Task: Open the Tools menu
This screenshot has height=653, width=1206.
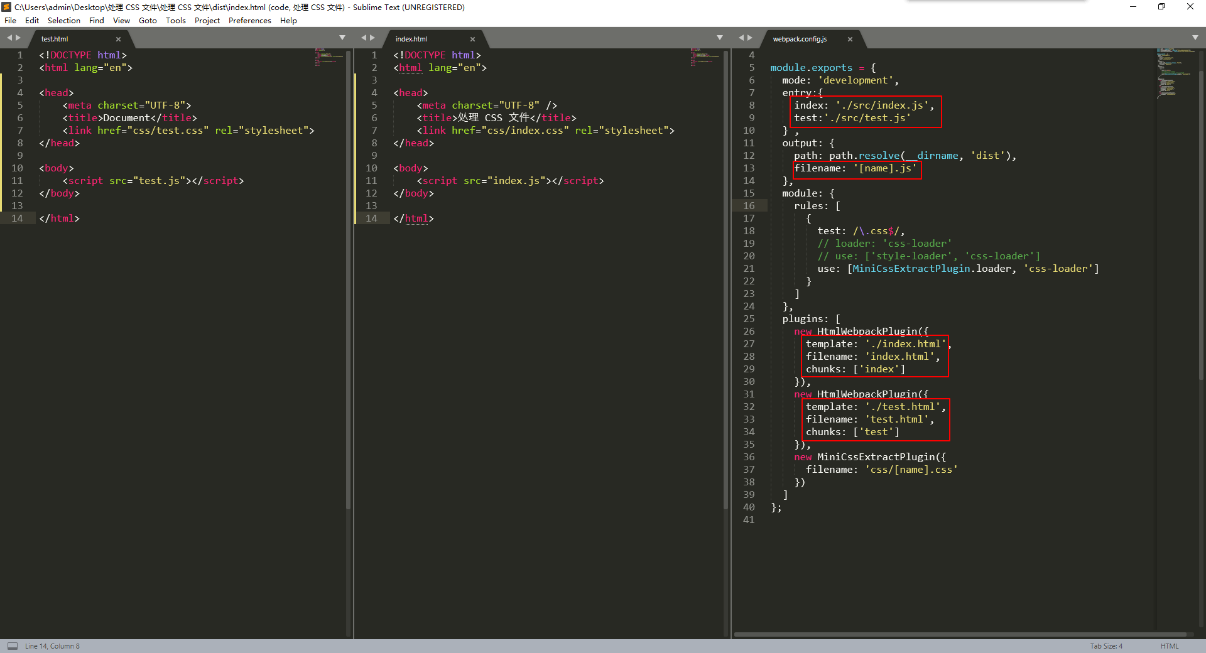Action: (176, 20)
